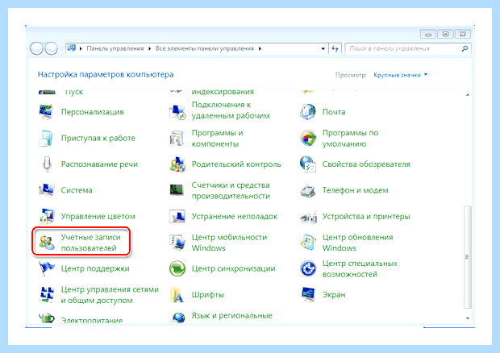Open Устройства и принтеры icon
Viewport: 500px width, 353px height.
(308, 216)
